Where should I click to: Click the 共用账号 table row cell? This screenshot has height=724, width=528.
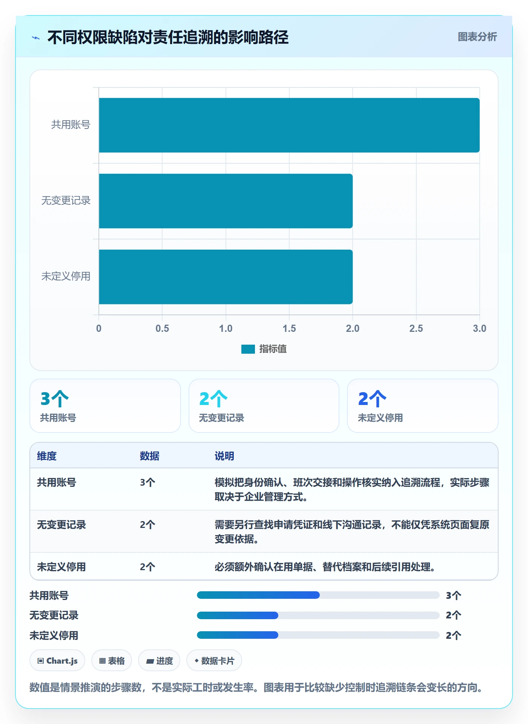tap(57, 482)
